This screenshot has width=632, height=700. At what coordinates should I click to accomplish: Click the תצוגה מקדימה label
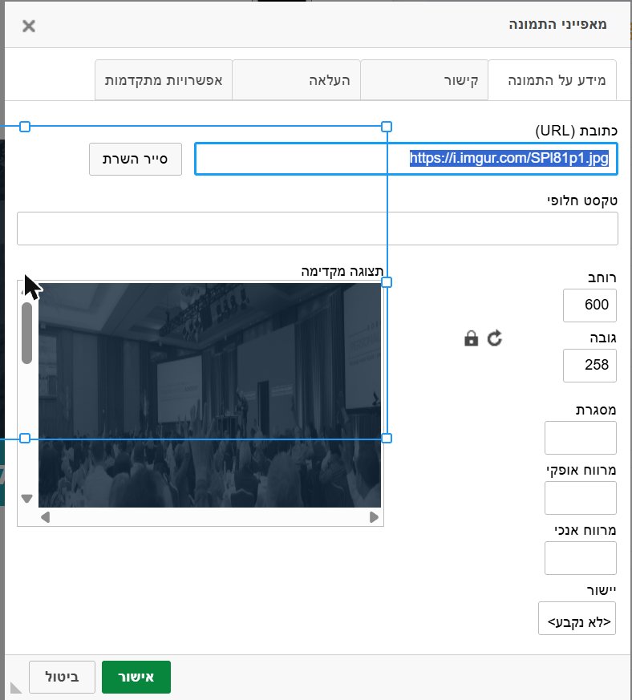click(342, 272)
